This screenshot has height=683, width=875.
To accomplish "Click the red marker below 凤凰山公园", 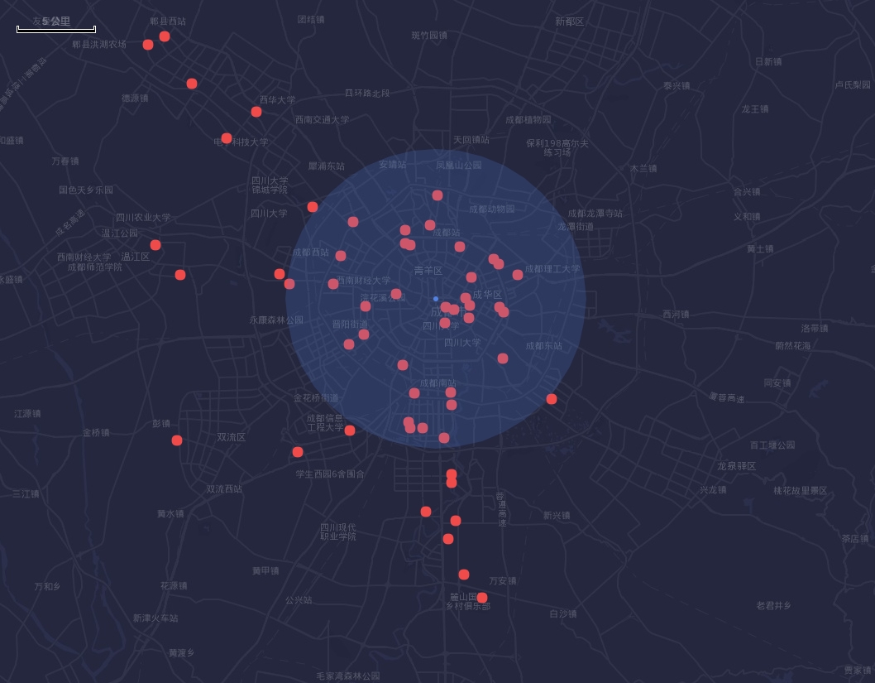I will [437, 195].
